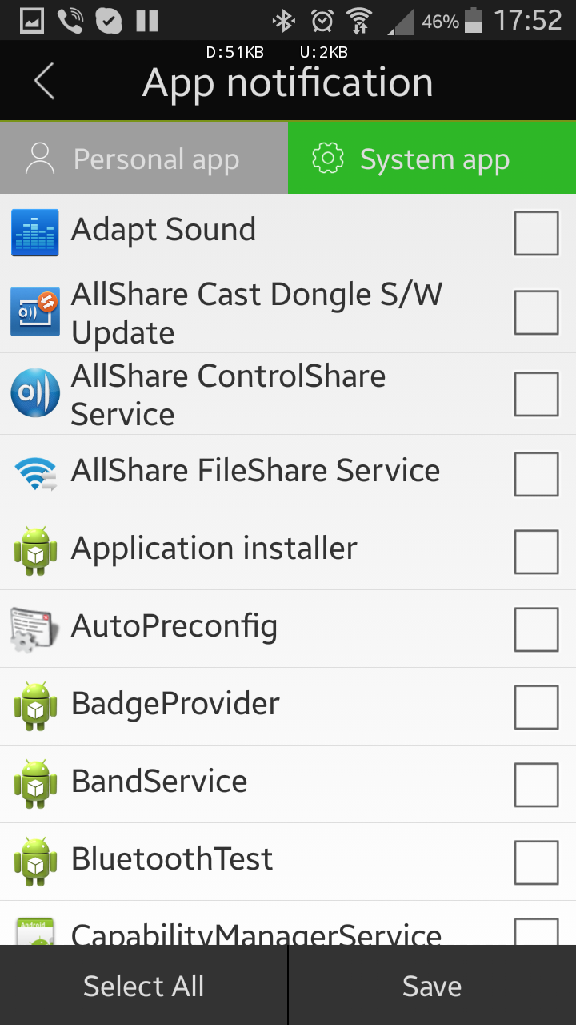Tap the Application installer list label
Image resolution: width=576 pixels, height=1025 pixels.
click(x=214, y=549)
